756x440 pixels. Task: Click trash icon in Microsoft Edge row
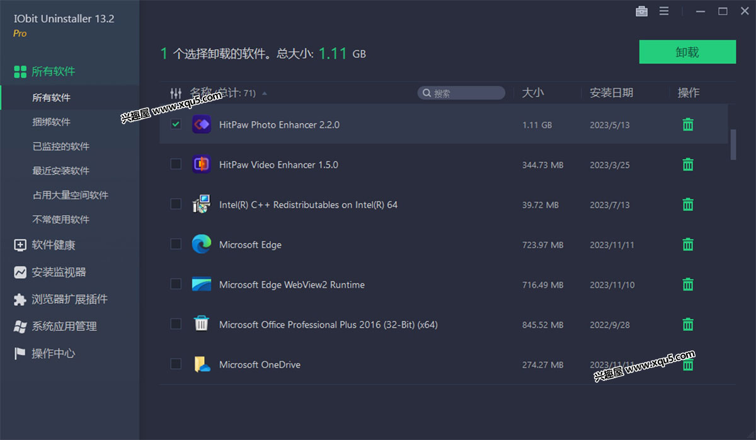click(688, 244)
